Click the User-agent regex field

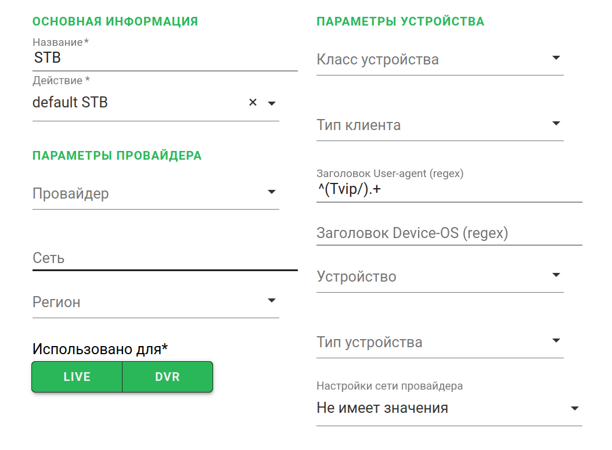(449, 190)
